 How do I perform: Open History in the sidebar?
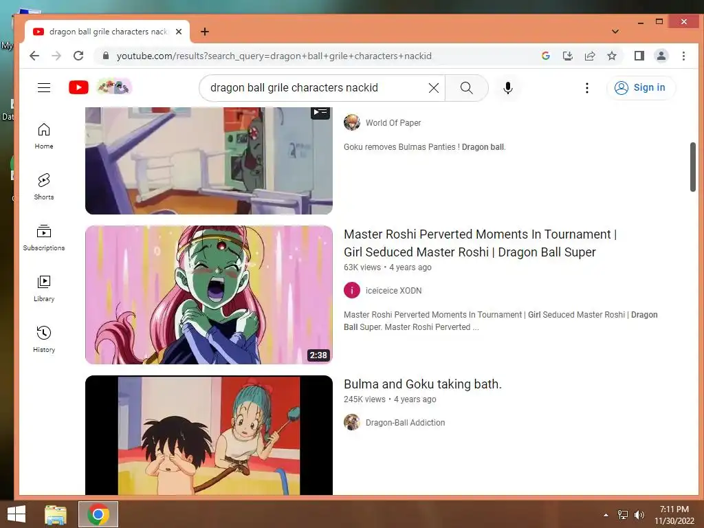tap(44, 340)
